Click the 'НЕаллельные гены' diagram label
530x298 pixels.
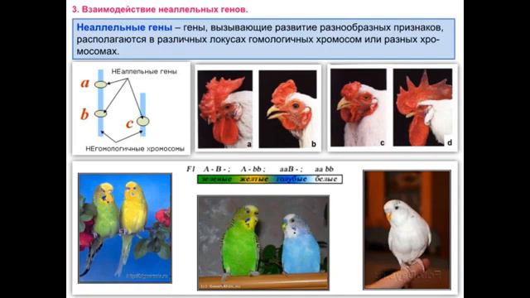pos(144,72)
